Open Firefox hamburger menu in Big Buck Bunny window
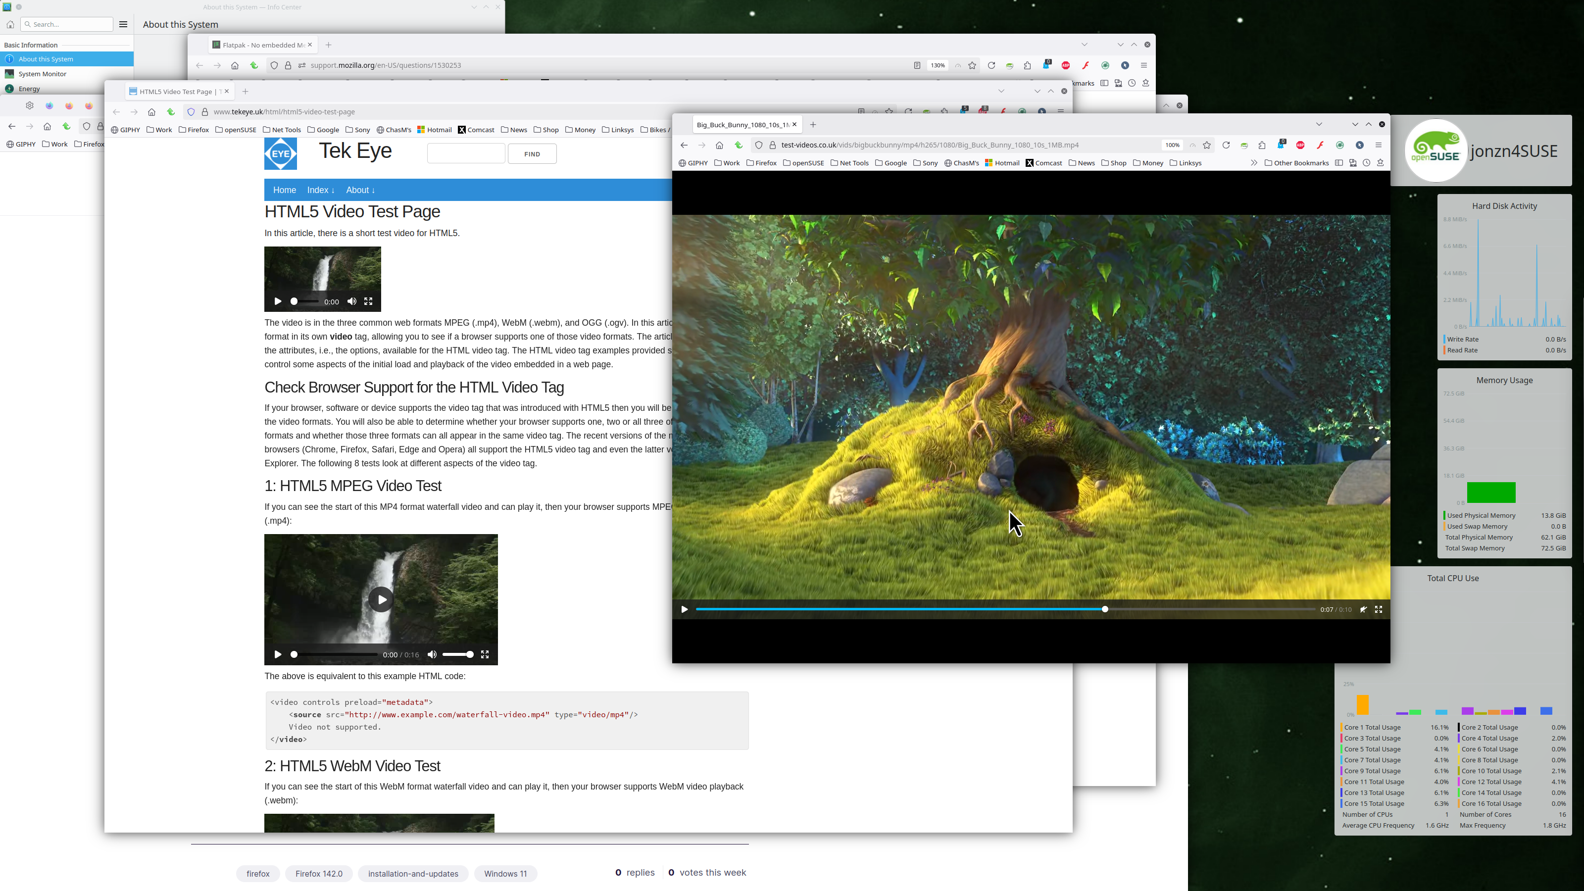 pyautogui.click(x=1378, y=145)
